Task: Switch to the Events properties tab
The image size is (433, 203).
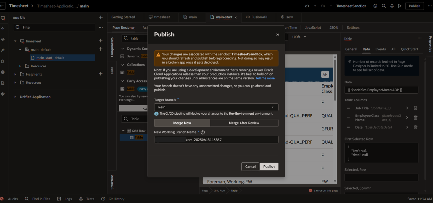Action: click(x=380, y=49)
